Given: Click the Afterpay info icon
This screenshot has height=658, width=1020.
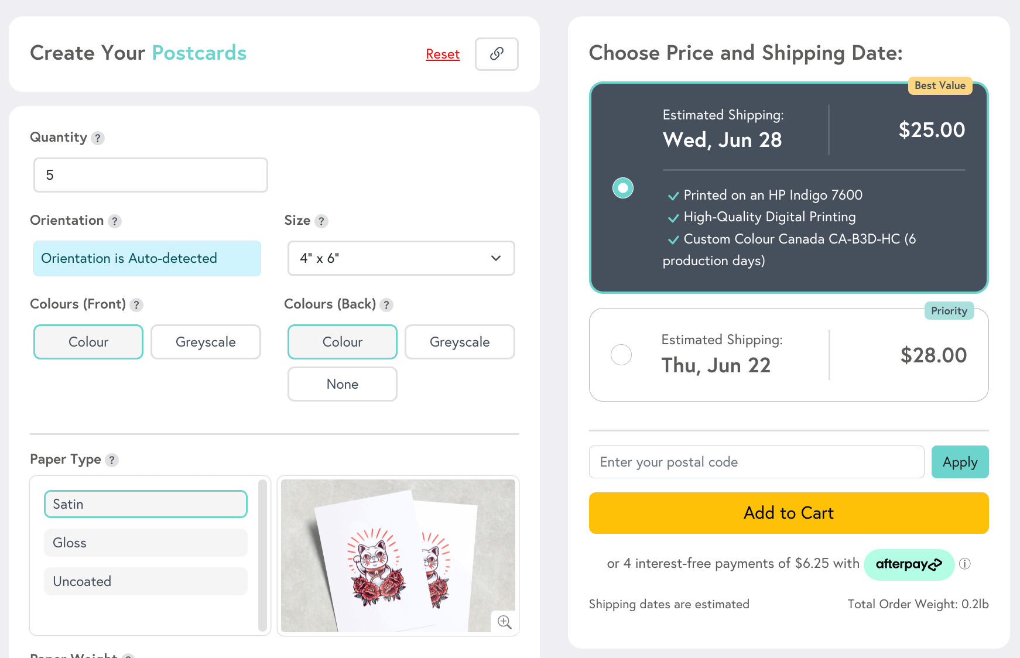Looking at the screenshot, I should click(966, 564).
